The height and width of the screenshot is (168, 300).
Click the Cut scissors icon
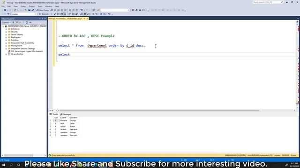(70, 10)
